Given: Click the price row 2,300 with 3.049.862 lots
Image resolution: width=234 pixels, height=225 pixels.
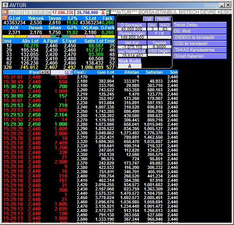Looking at the screenshot, I should 127,133.
